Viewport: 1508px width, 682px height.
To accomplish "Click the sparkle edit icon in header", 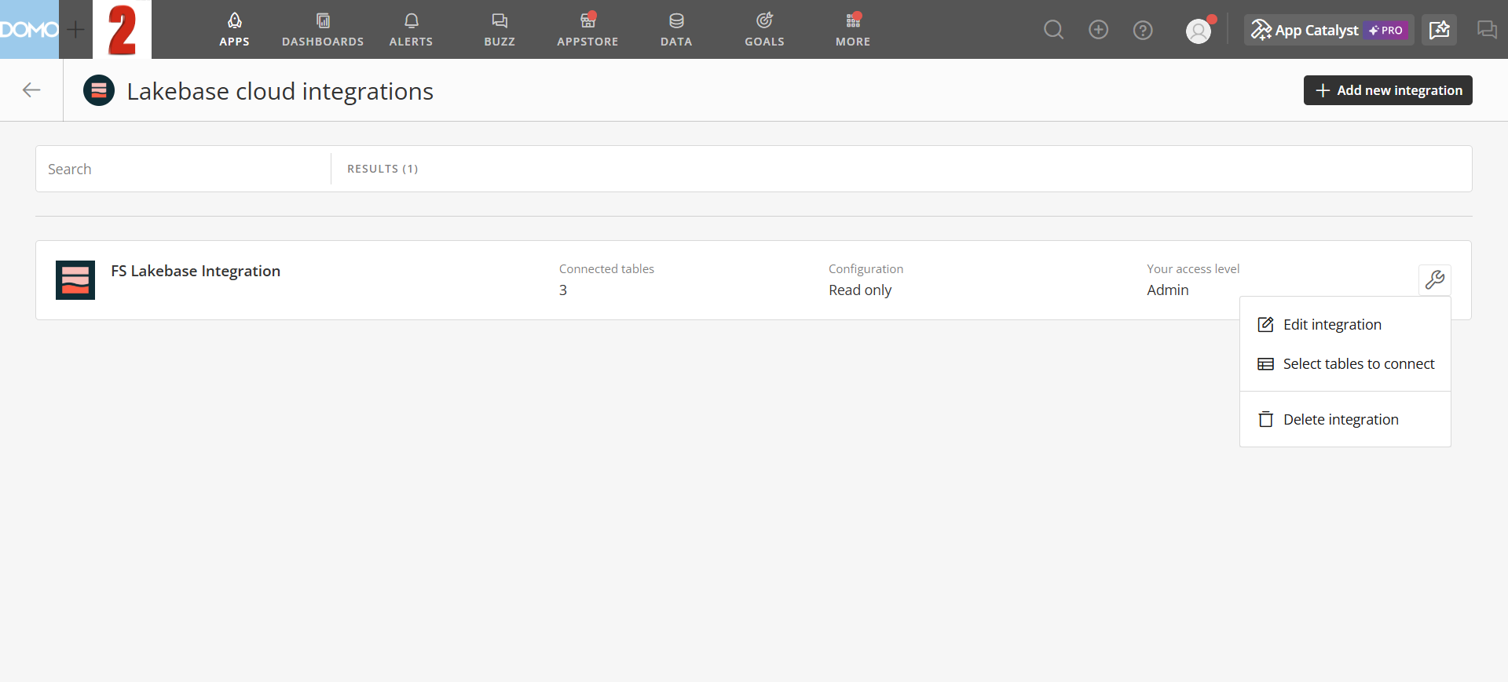I will [x=1439, y=30].
